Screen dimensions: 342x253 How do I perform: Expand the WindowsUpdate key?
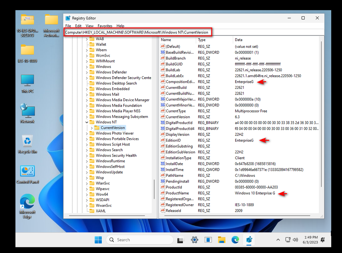click(x=87, y=172)
